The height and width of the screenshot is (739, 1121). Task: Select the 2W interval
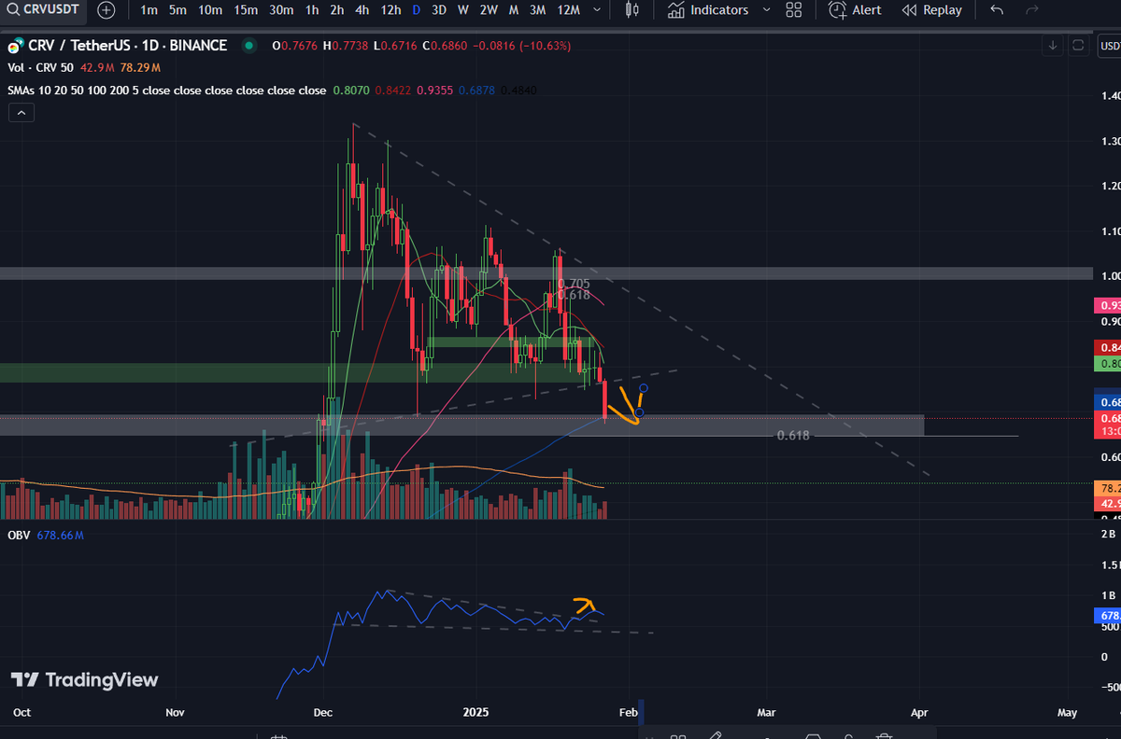[489, 10]
